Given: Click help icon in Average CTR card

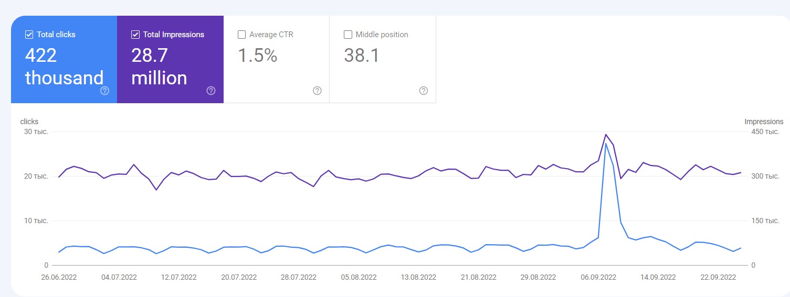Looking at the screenshot, I should pos(317,91).
